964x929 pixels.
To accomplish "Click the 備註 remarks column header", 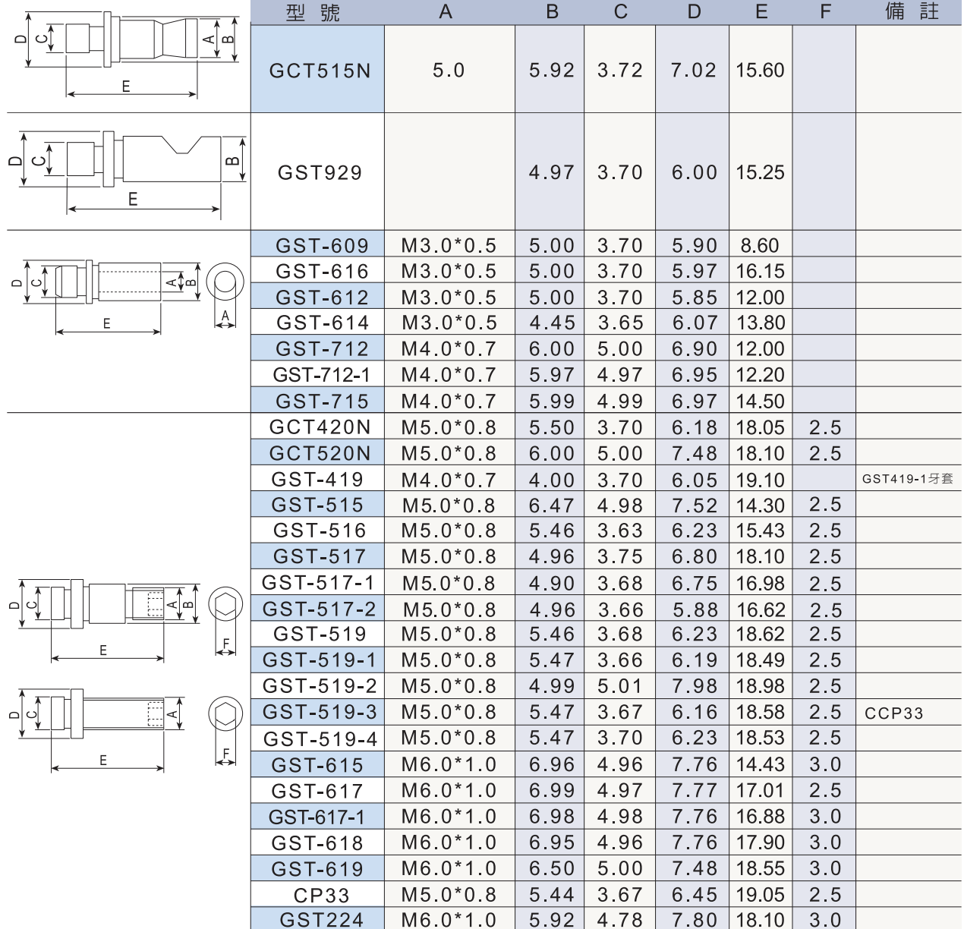I will pyautogui.click(x=912, y=11).
